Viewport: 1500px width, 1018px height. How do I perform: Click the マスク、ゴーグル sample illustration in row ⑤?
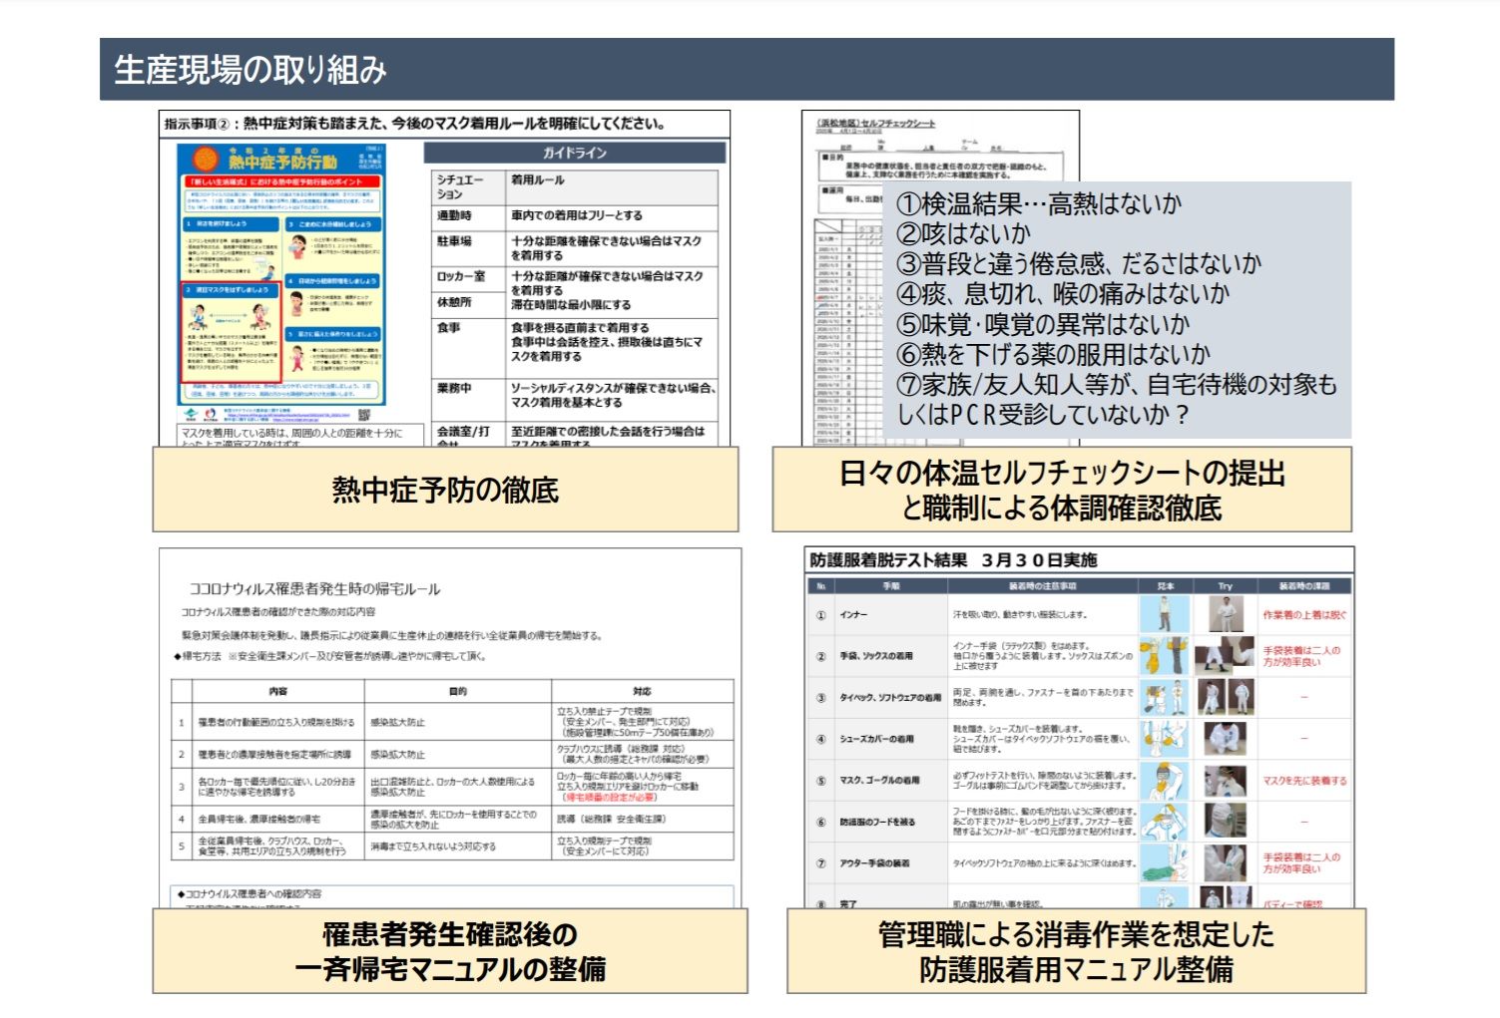pyautogui.click(x=1165, y=781)
